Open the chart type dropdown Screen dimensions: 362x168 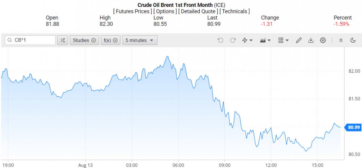click(x=265, y=40)
